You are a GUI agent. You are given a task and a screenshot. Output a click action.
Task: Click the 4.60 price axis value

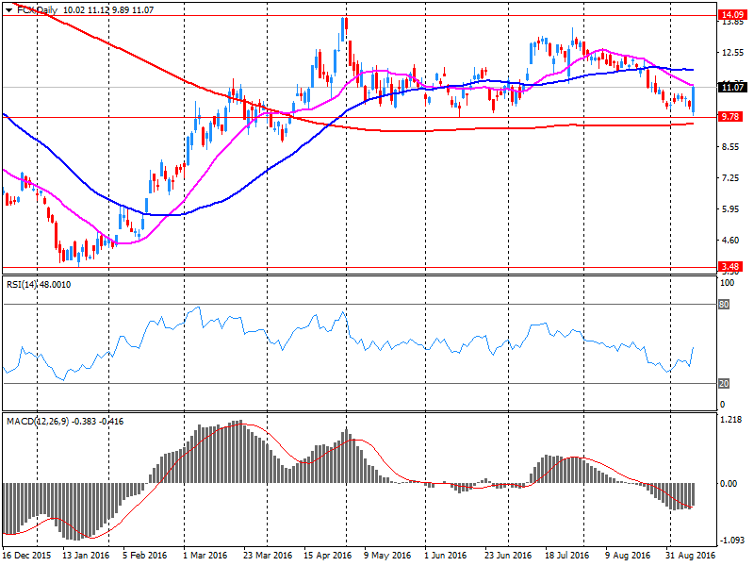tap(731, 240)
